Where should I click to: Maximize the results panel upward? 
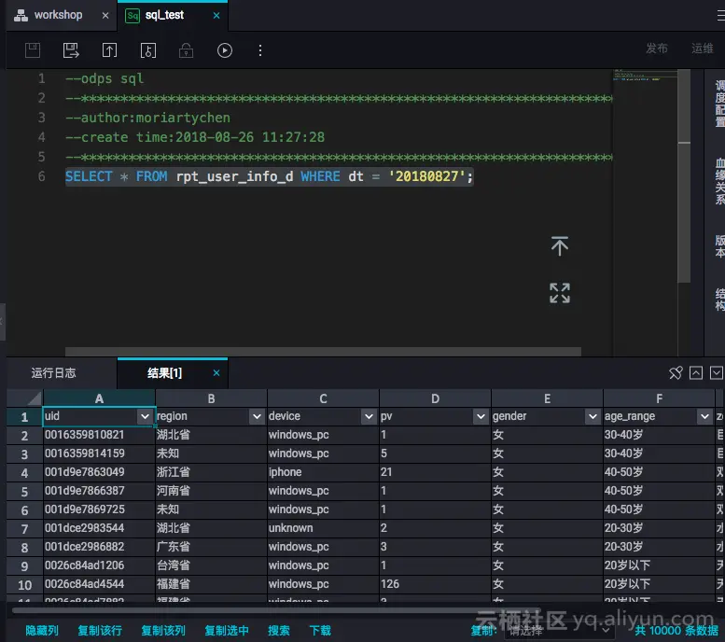(x=696, y=373)
